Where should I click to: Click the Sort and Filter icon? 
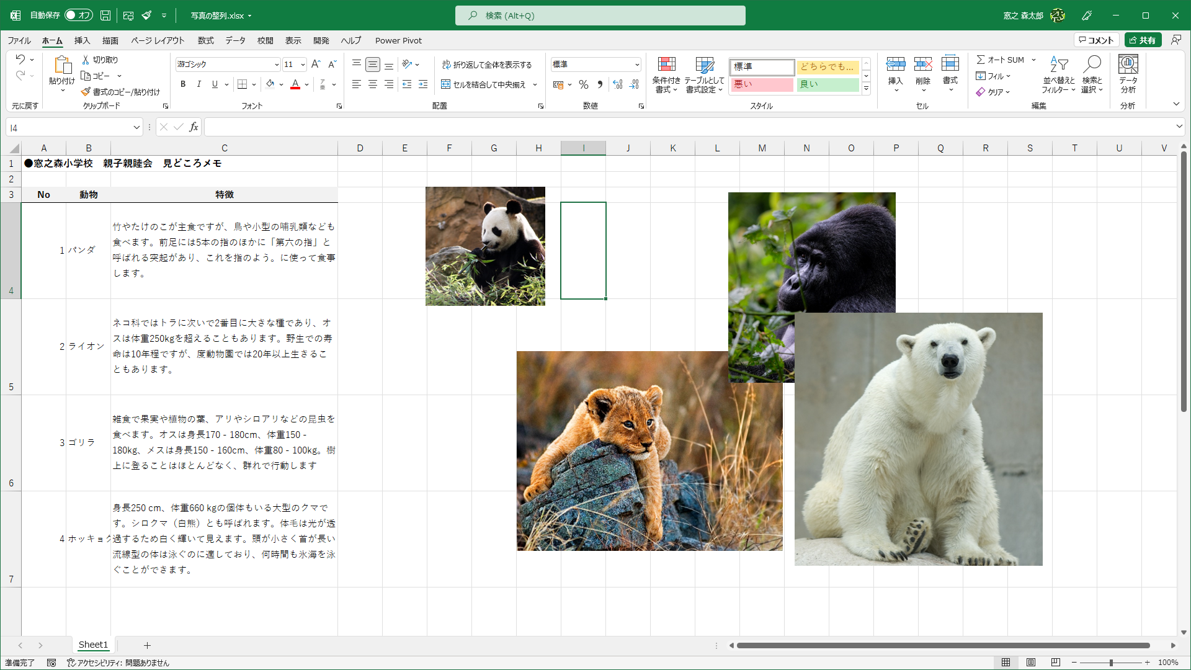click(1058, 65)
